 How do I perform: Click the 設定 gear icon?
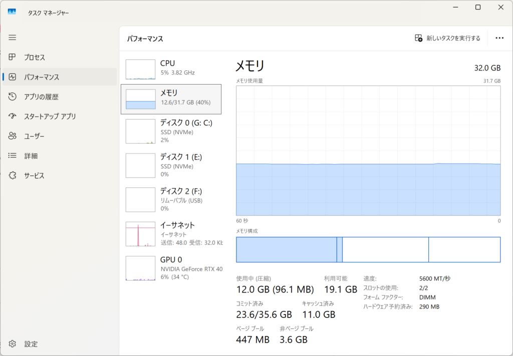click(x=13, y=344)
